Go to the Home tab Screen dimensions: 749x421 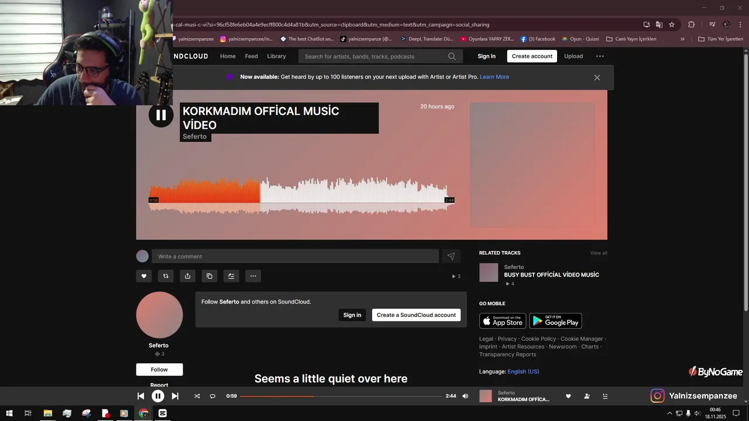(228, 56)
